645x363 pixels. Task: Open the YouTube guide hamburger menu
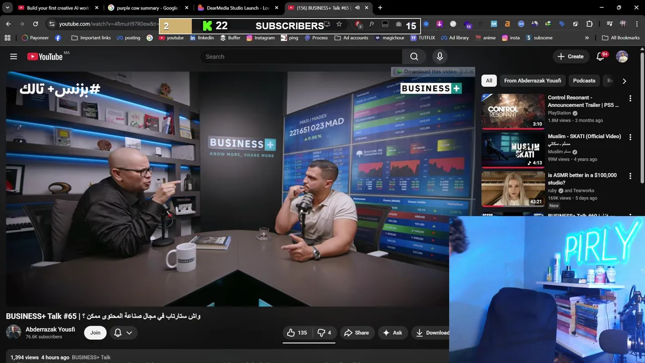[14, 56]
